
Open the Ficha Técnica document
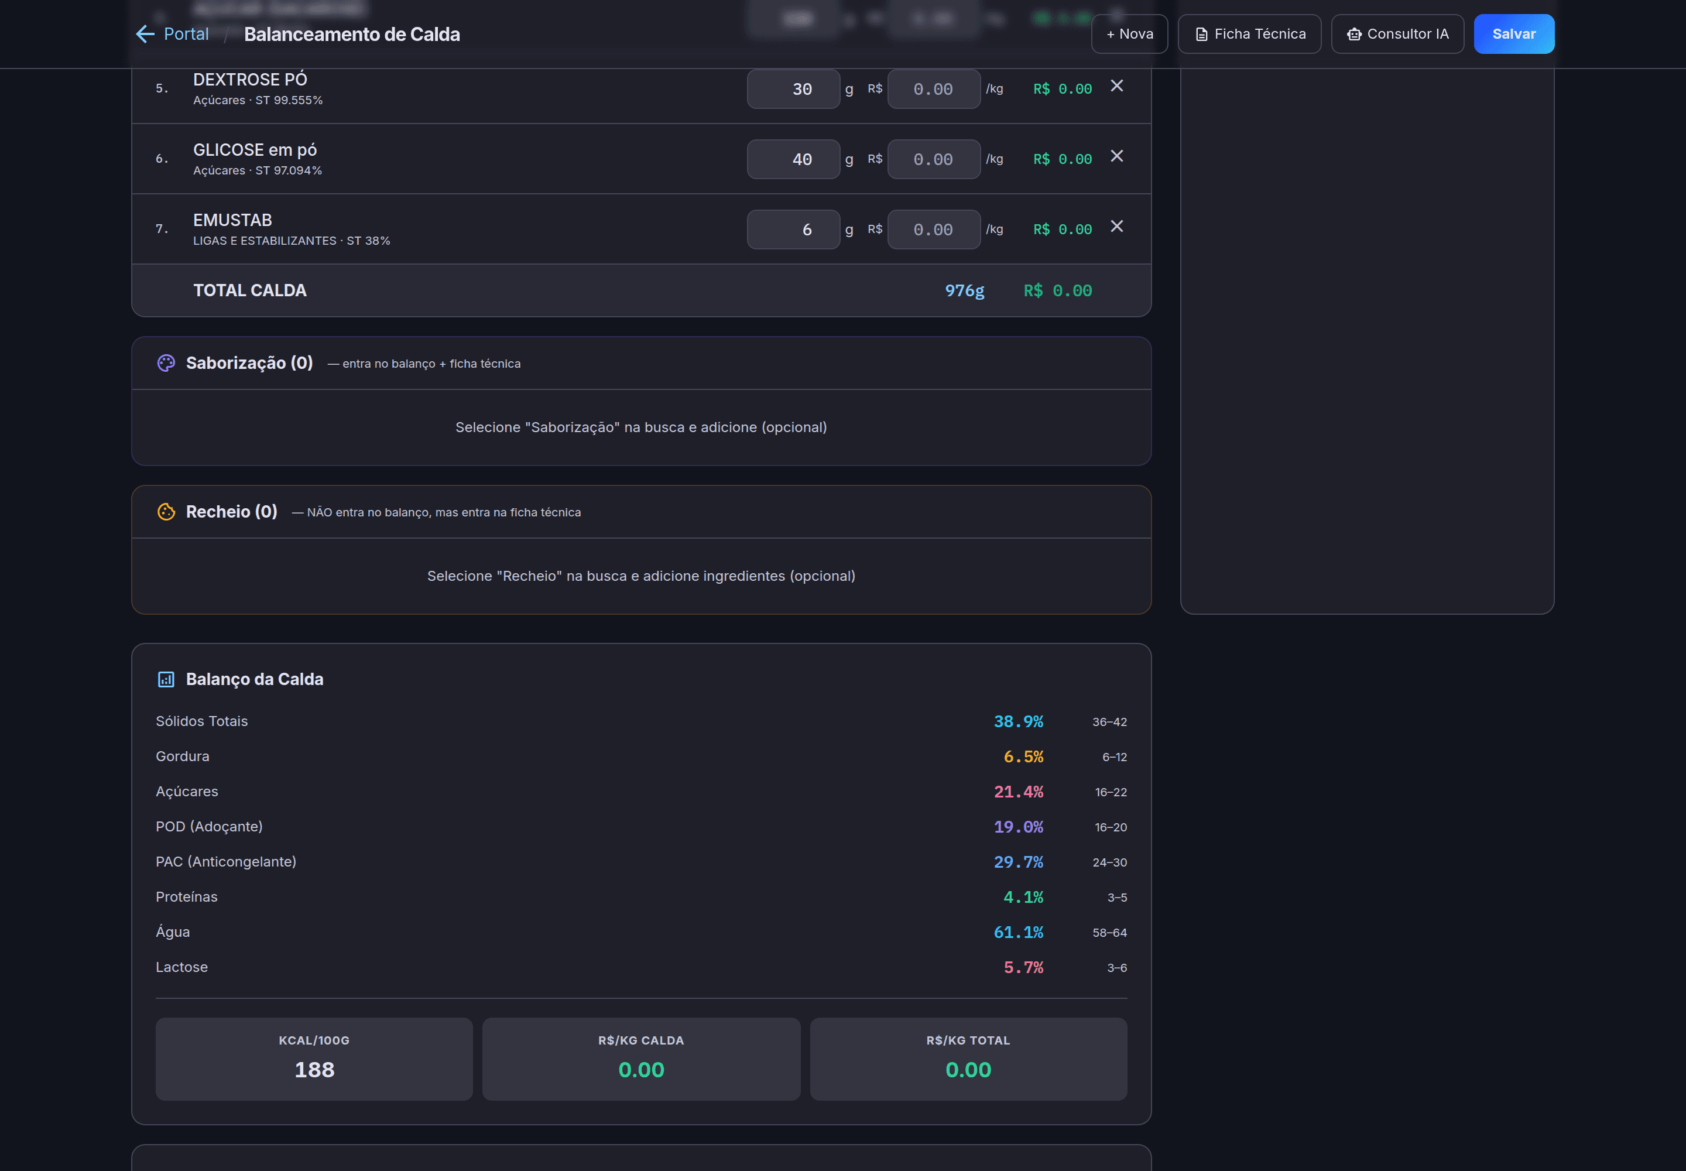[x=1249, y=34]
